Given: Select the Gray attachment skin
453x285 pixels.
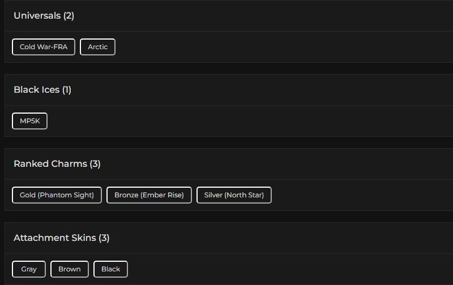Looking at the screenshot, I should pos(29,269).
